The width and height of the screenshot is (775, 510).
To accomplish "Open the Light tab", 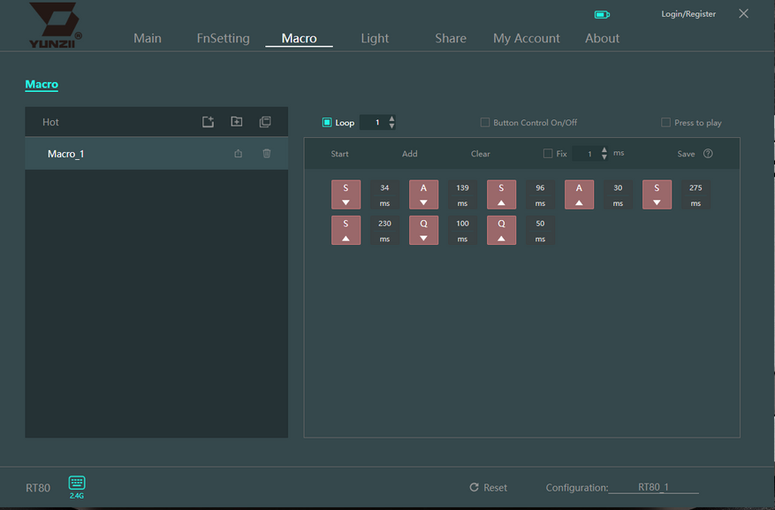I will [x=375, y=38].
